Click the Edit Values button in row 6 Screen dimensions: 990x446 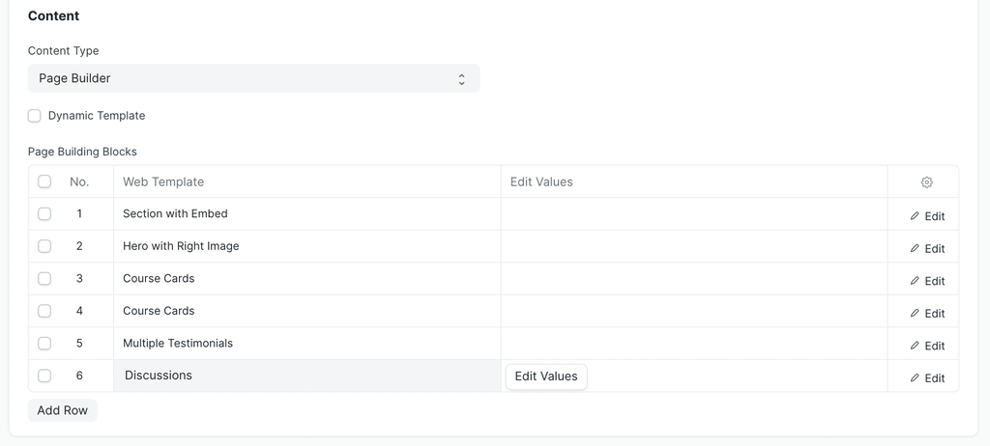pyautogui.click(x=546, y=376)
